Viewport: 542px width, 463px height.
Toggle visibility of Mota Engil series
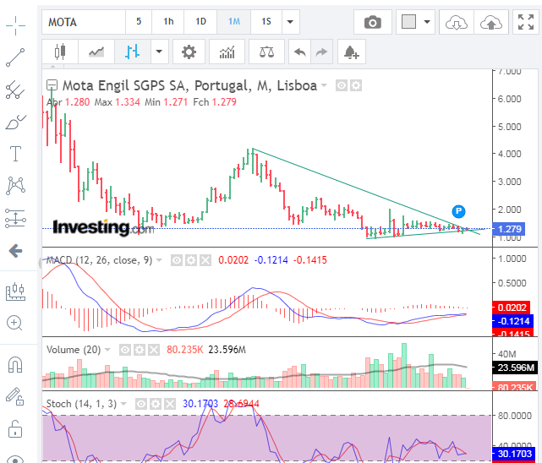tap(342, 85)
